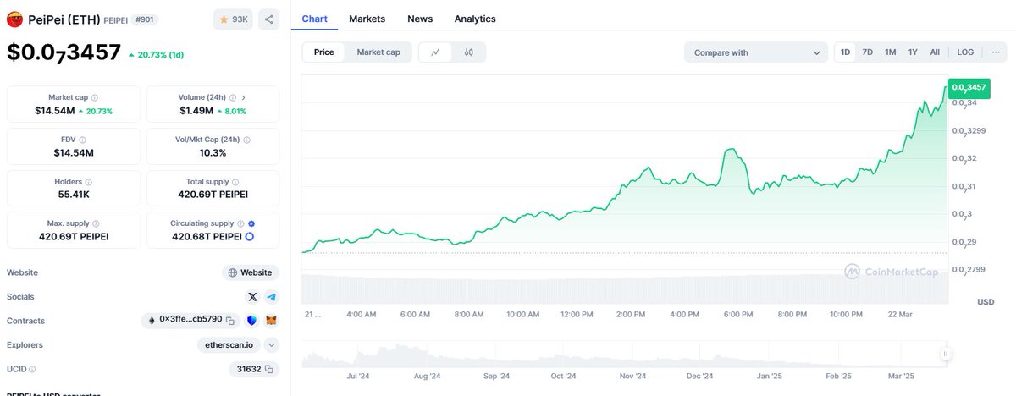
Task: Click the circulating supply progress ring icon
Action: click(x=250, y=236)
